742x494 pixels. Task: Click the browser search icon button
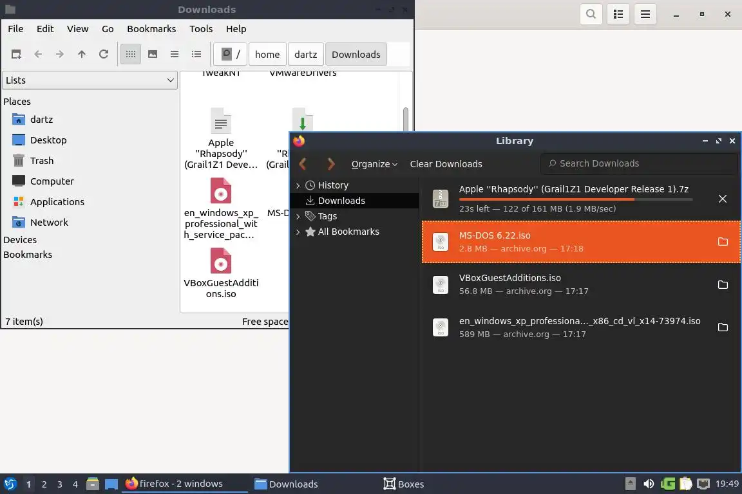591,14
